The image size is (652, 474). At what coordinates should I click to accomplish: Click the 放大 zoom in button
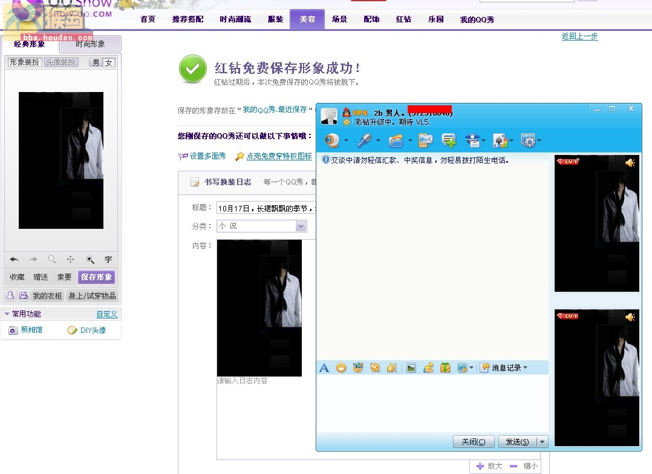[x=489, y=466]
